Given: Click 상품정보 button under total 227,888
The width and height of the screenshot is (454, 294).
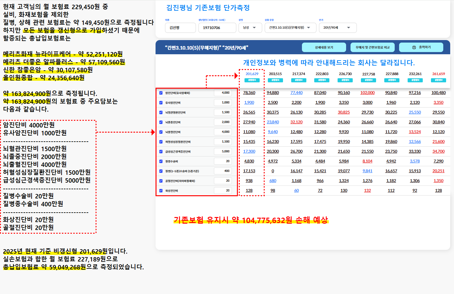Looking at the screenshot, I should [x=392, y=80].
